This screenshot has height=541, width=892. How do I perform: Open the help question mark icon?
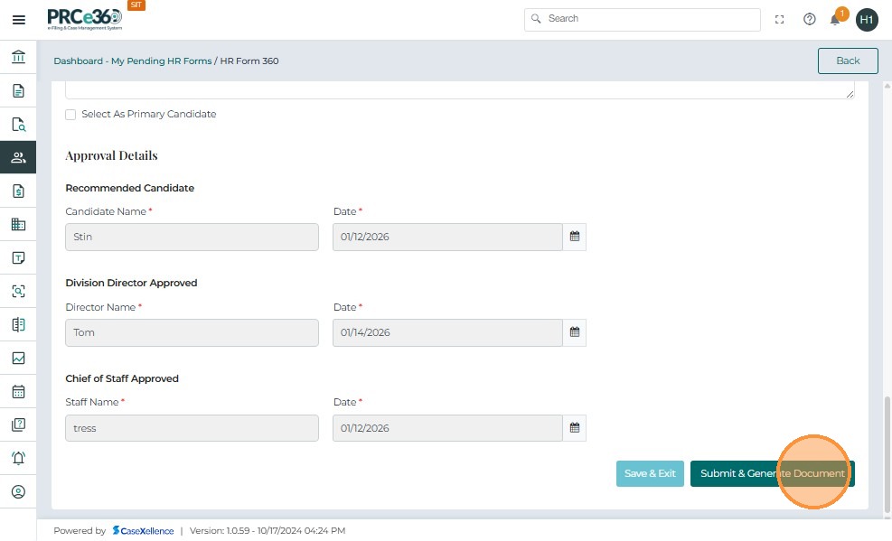810,19
